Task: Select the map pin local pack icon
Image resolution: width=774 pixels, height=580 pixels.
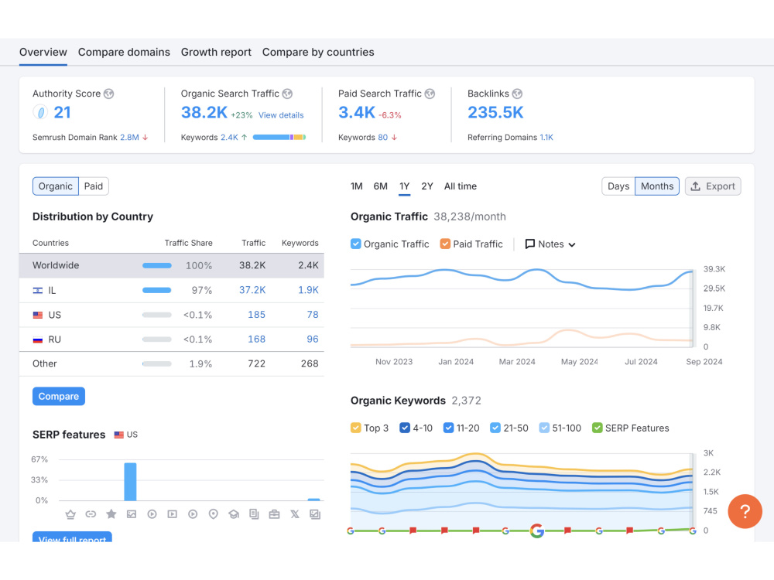Action: click(x=214, y=514)
